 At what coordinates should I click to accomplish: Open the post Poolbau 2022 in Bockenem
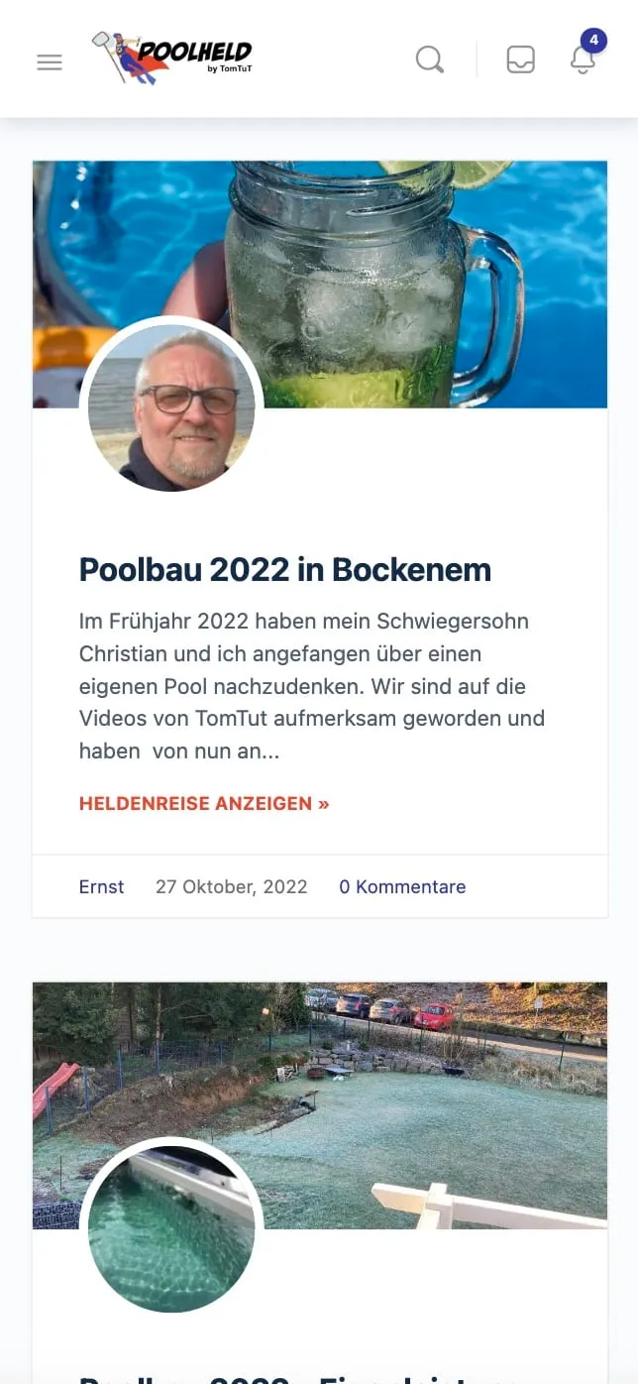coord(285,569)
